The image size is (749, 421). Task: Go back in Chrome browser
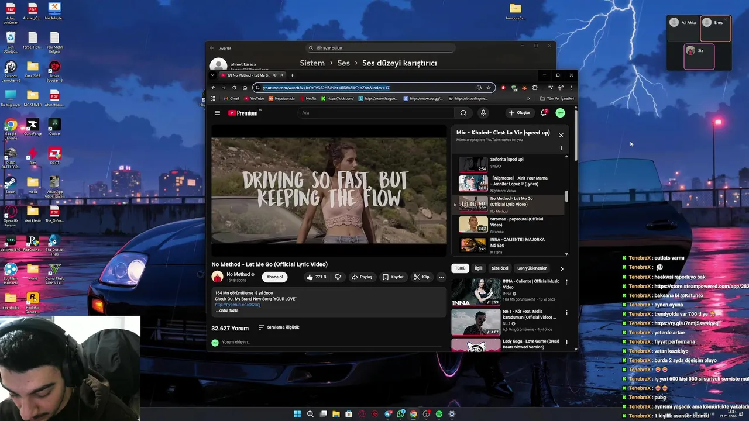(214, 88)
